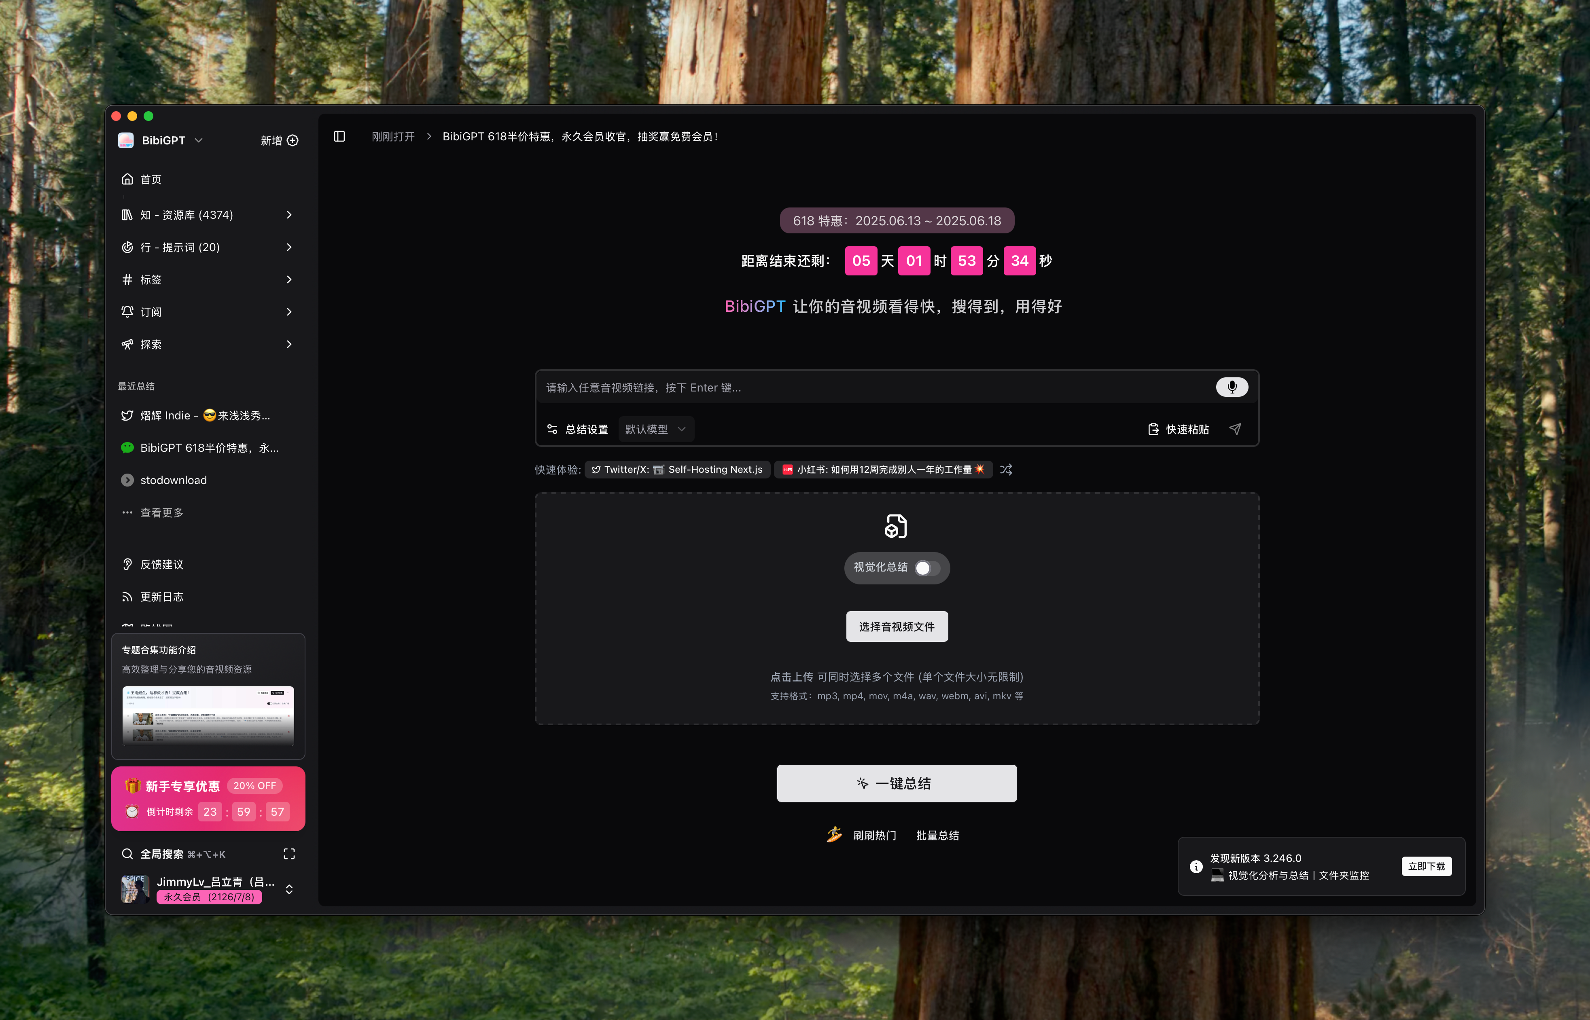
Task: Click the 新手专享优惠 20% OFF banner
Action: click(x=208, y=799)
